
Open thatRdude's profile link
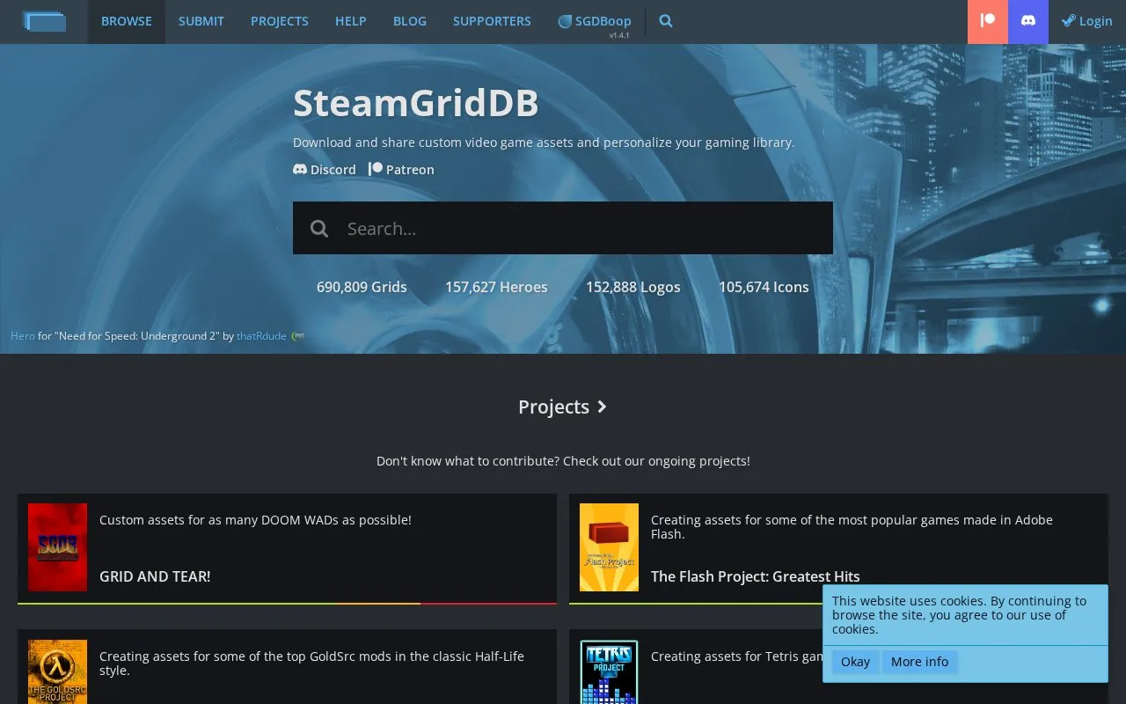click(x=261, y=336)
